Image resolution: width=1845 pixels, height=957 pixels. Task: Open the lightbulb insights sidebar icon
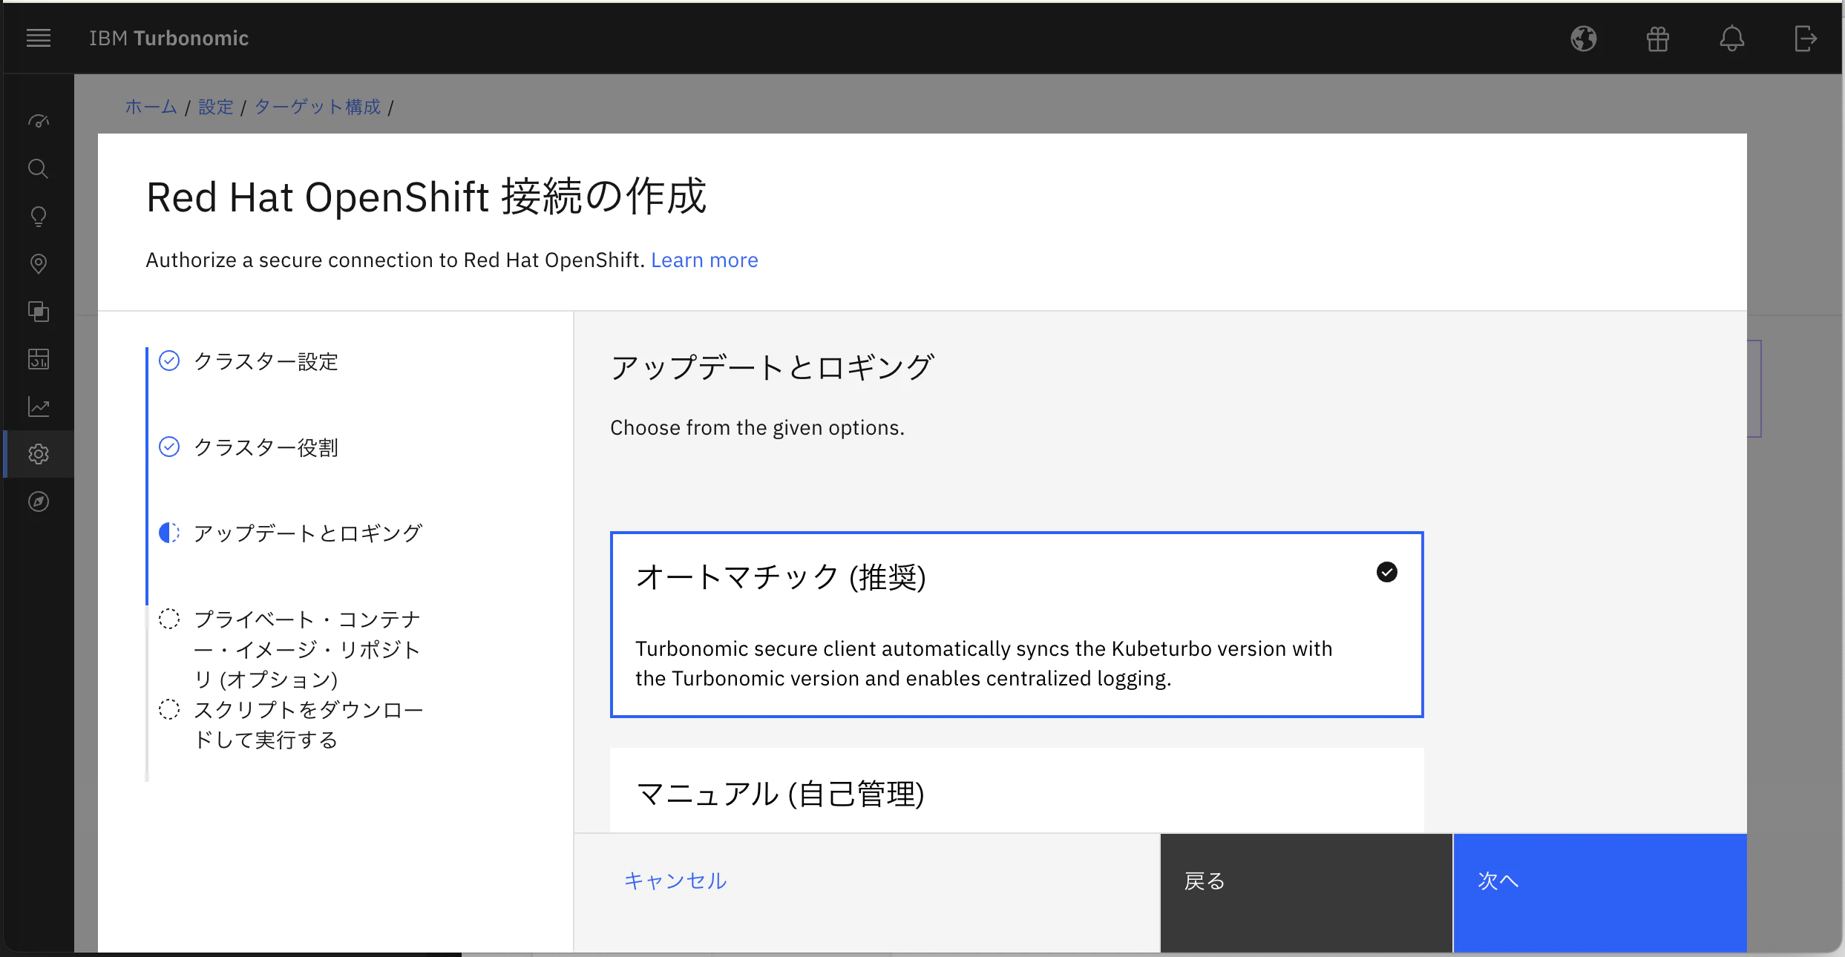pos(39,217)
